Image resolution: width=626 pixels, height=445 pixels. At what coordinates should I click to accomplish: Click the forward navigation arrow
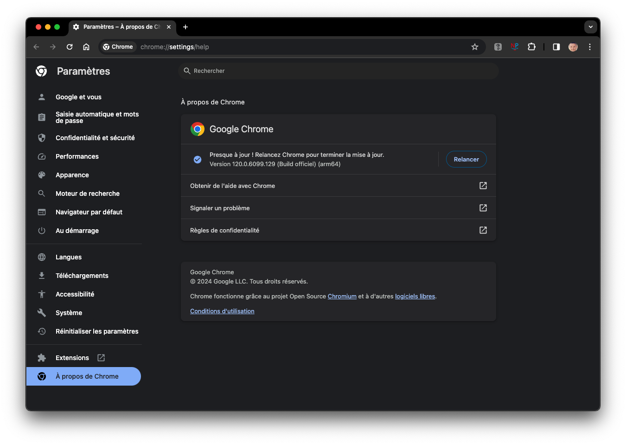(53, 47)
